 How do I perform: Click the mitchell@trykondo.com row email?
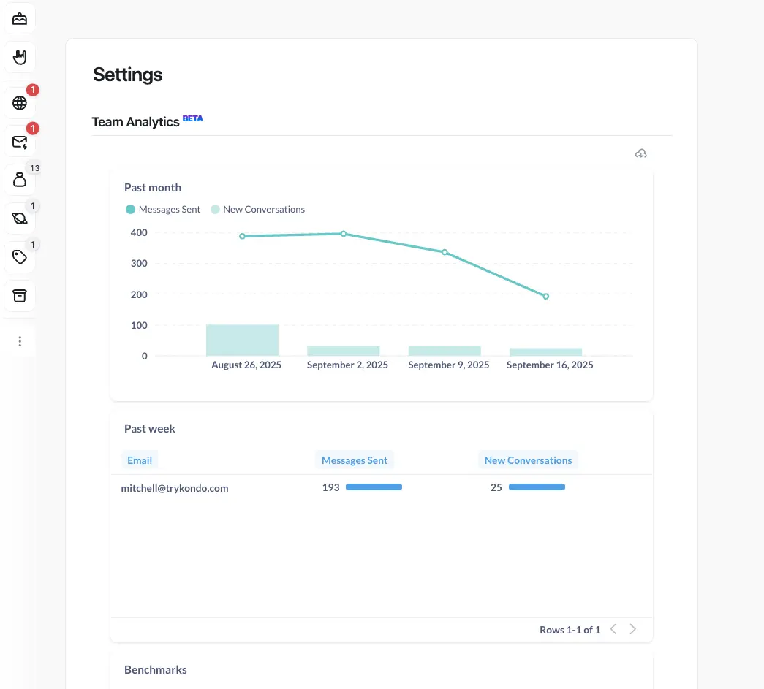pos(175,488)
